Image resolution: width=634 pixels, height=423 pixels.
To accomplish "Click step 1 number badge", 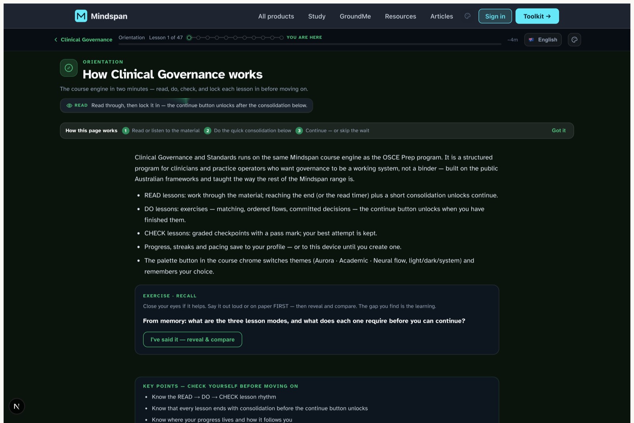I will (x=126, y=131).
